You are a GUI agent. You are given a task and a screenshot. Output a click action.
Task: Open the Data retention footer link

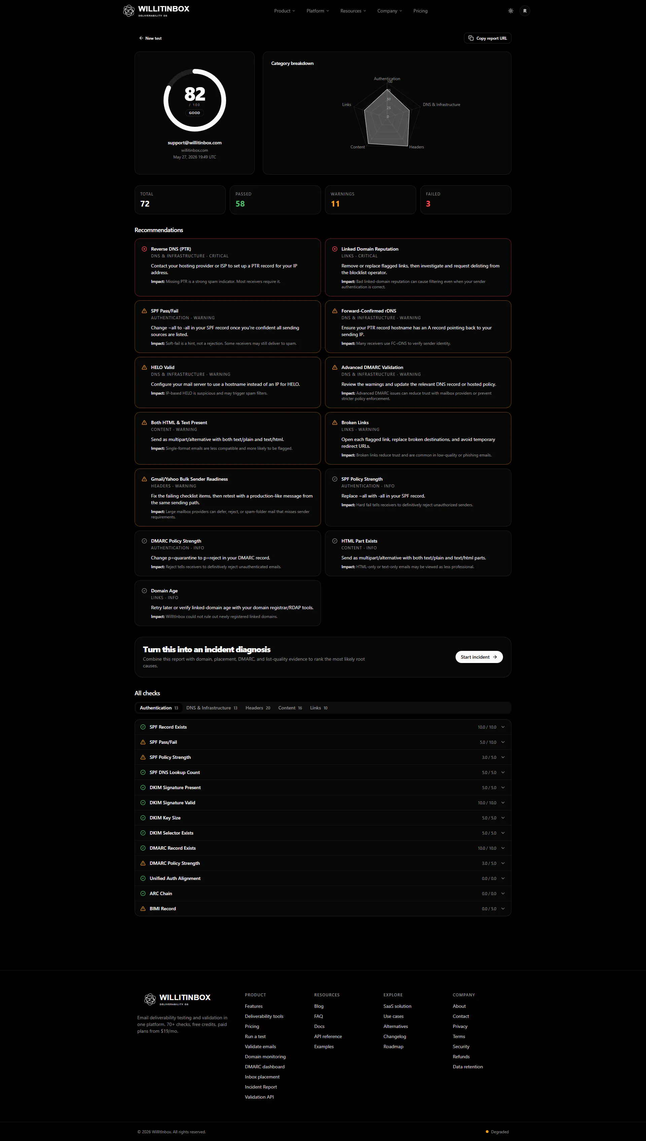pyautogui.click(x=468, y=1067)
